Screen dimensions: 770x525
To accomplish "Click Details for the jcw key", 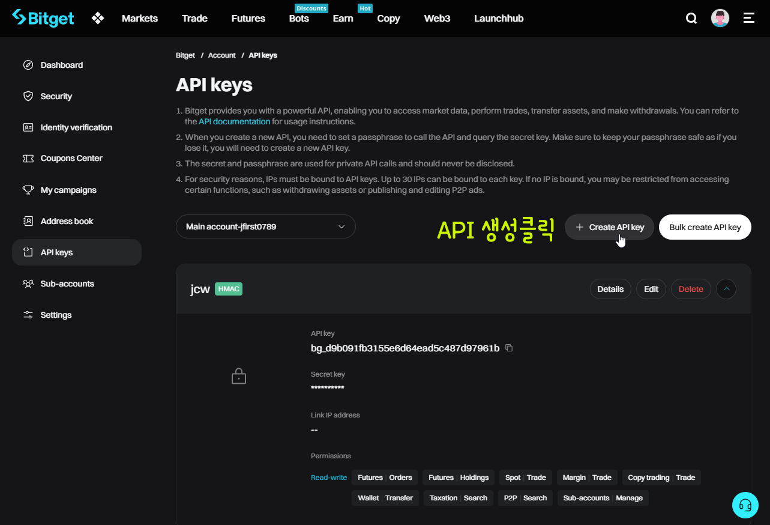I will click(611, 289).
